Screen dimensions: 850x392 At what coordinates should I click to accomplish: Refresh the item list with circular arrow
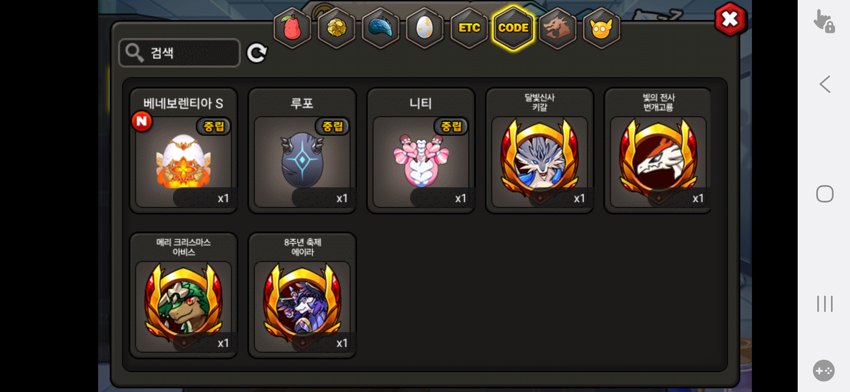257,53
